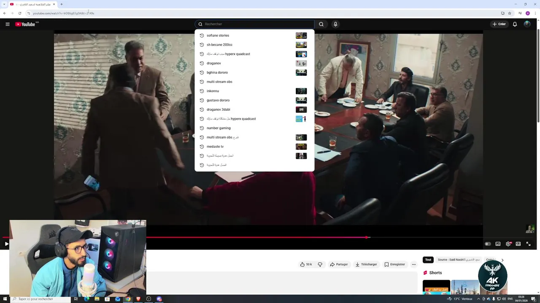540x303 pixels.
Task: Click the Créer button
Action: (499, 24)
